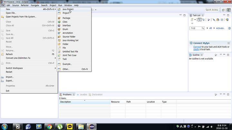
Task: Click the JUnit Test Case icon
Action: (x=59, y=55)
